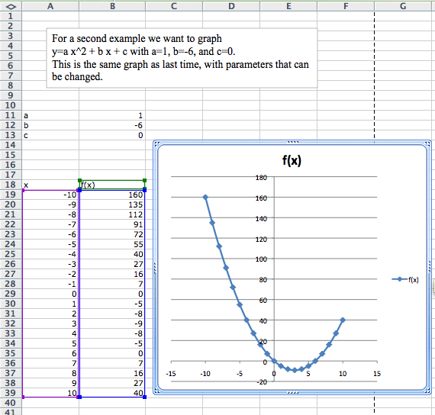Select row 11 header
Image resolution: width=435 pixels, height=415 pixels.
(x=11, y=115)
